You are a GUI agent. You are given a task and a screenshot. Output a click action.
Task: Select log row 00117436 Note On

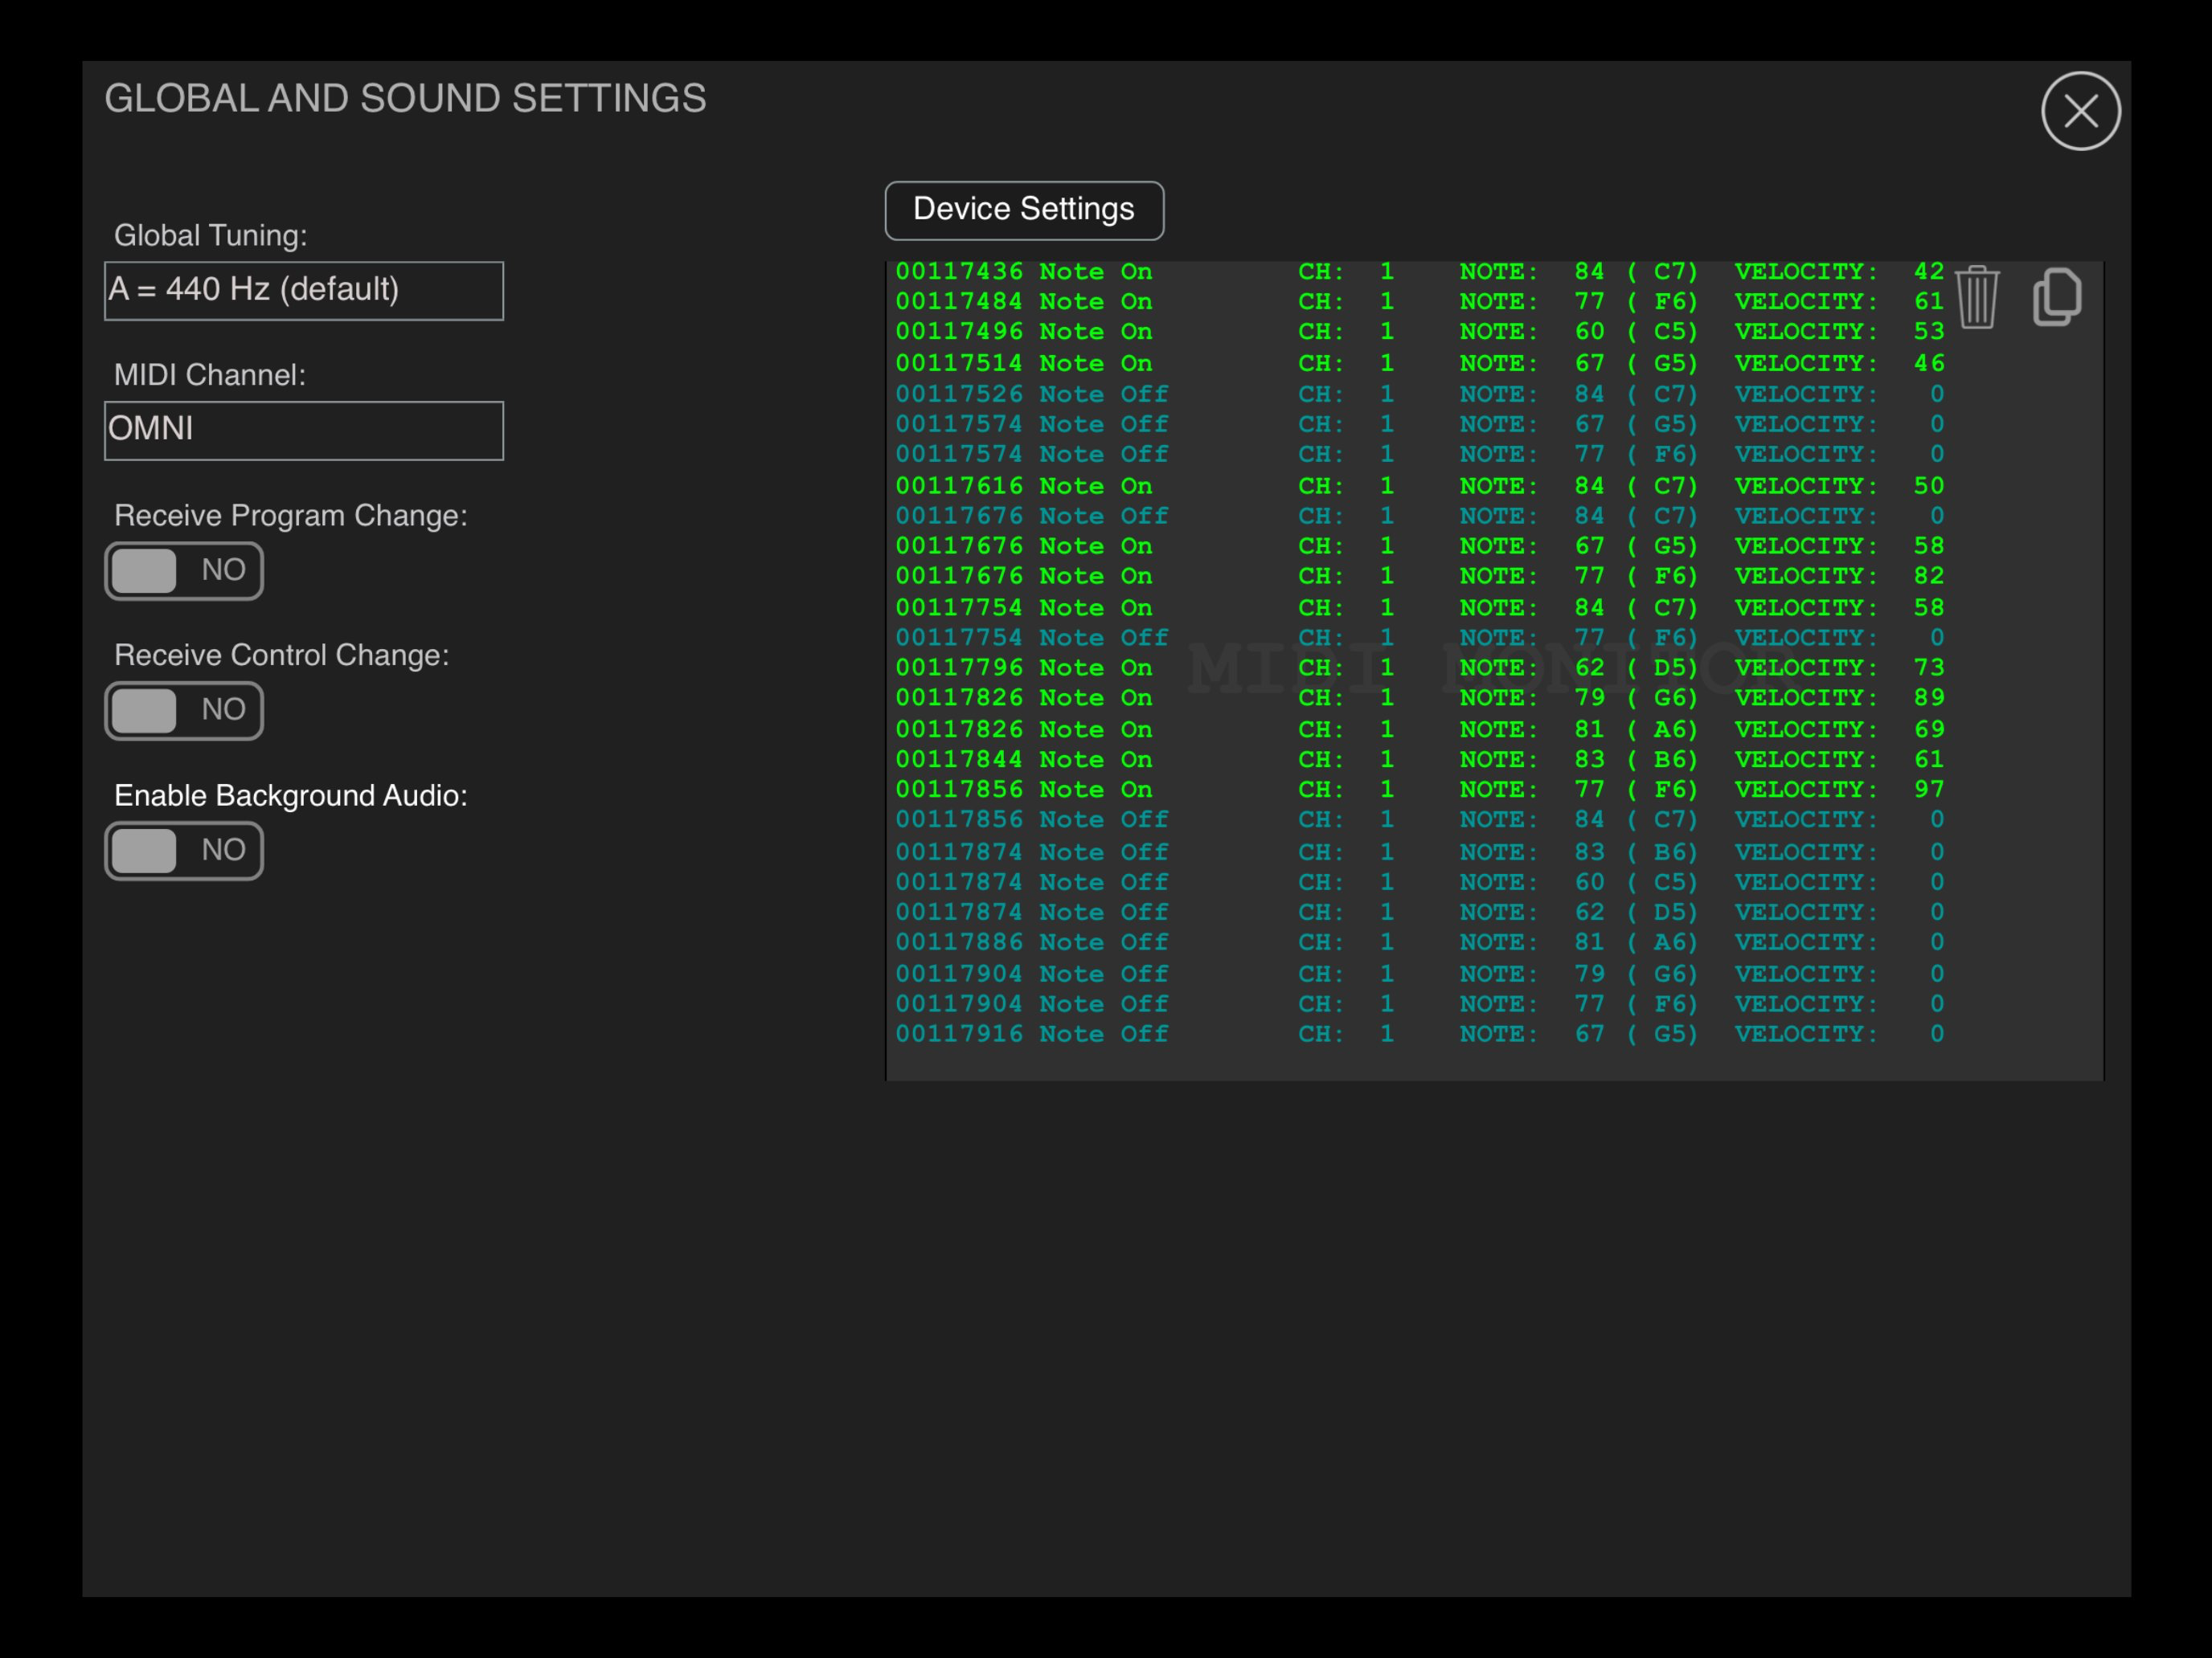pos(1419,272)
